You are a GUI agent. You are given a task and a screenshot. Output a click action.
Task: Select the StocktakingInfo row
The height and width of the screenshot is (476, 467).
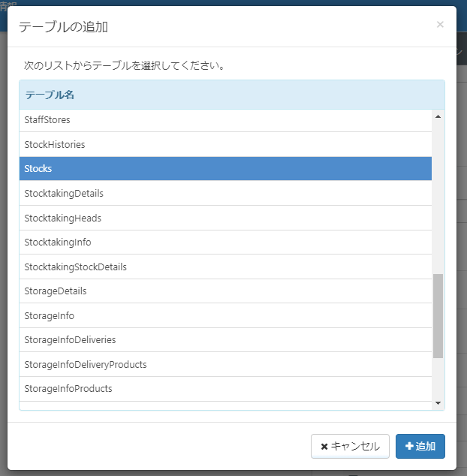click(x=225, y=243)
